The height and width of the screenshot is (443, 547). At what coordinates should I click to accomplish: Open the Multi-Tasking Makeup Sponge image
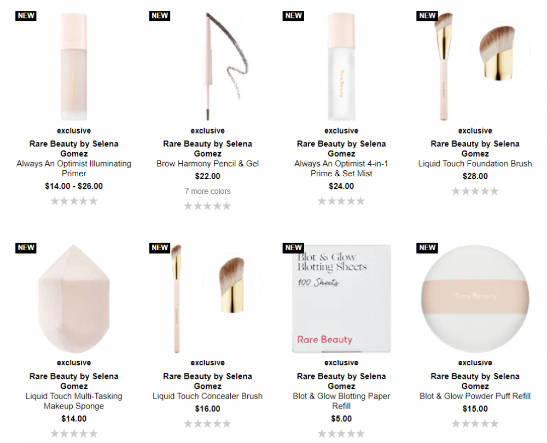[74, 299]
